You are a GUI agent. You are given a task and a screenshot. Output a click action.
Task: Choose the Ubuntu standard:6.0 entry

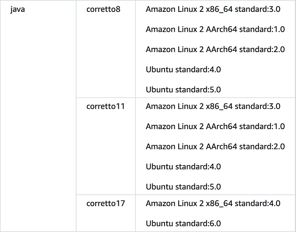[x=183, y=223]
